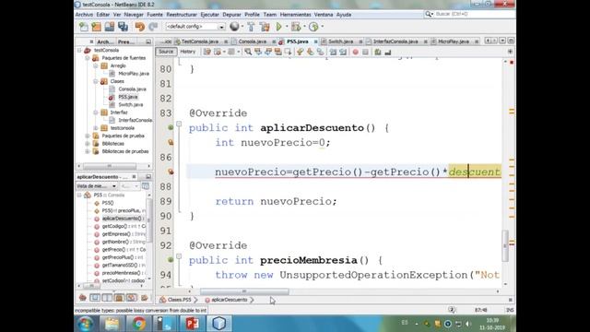Click the Find Selection magnifier icon
Screen dimensions: 590x332
tap(248, 52)
